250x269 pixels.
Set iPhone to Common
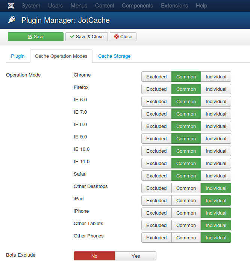point(186,213)
